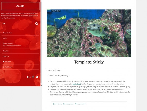Viewport: 147px width, 111px height.
Task: Expand the About The Tests submenu chevron
Action: [37, 33]
